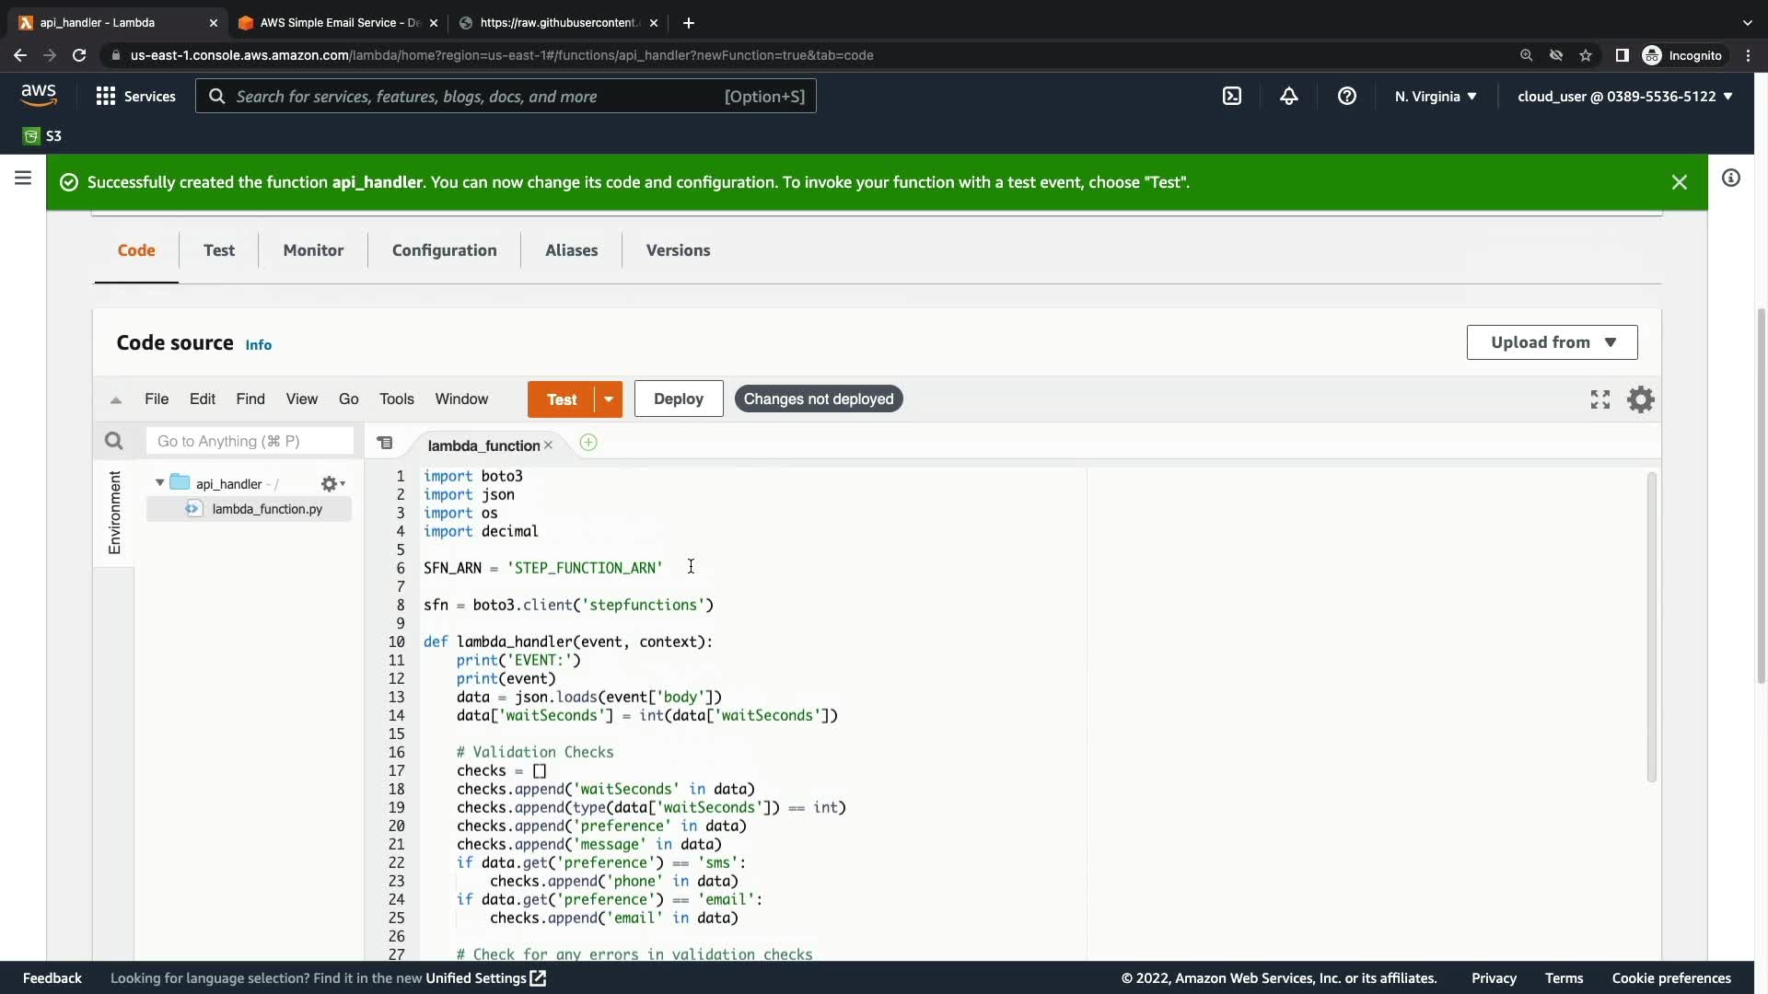The width and height of the screenshot is (1768, 994).
Task: Open the AWS help question mark icon
Action: click(1346, 96)
